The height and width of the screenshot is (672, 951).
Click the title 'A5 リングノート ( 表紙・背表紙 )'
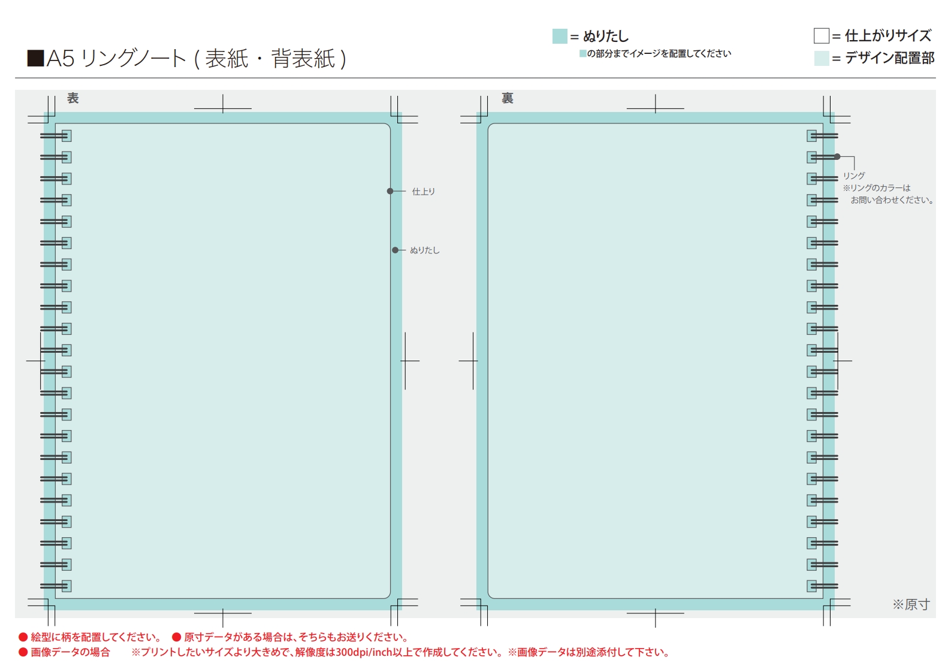click(197, 59)
